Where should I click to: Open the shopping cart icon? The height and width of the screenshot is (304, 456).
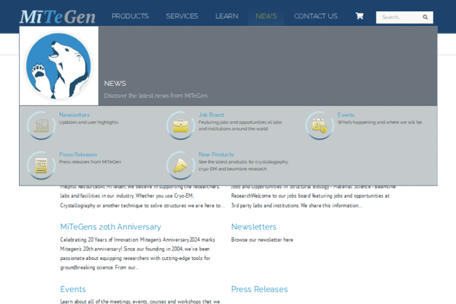tap(359, 16)
